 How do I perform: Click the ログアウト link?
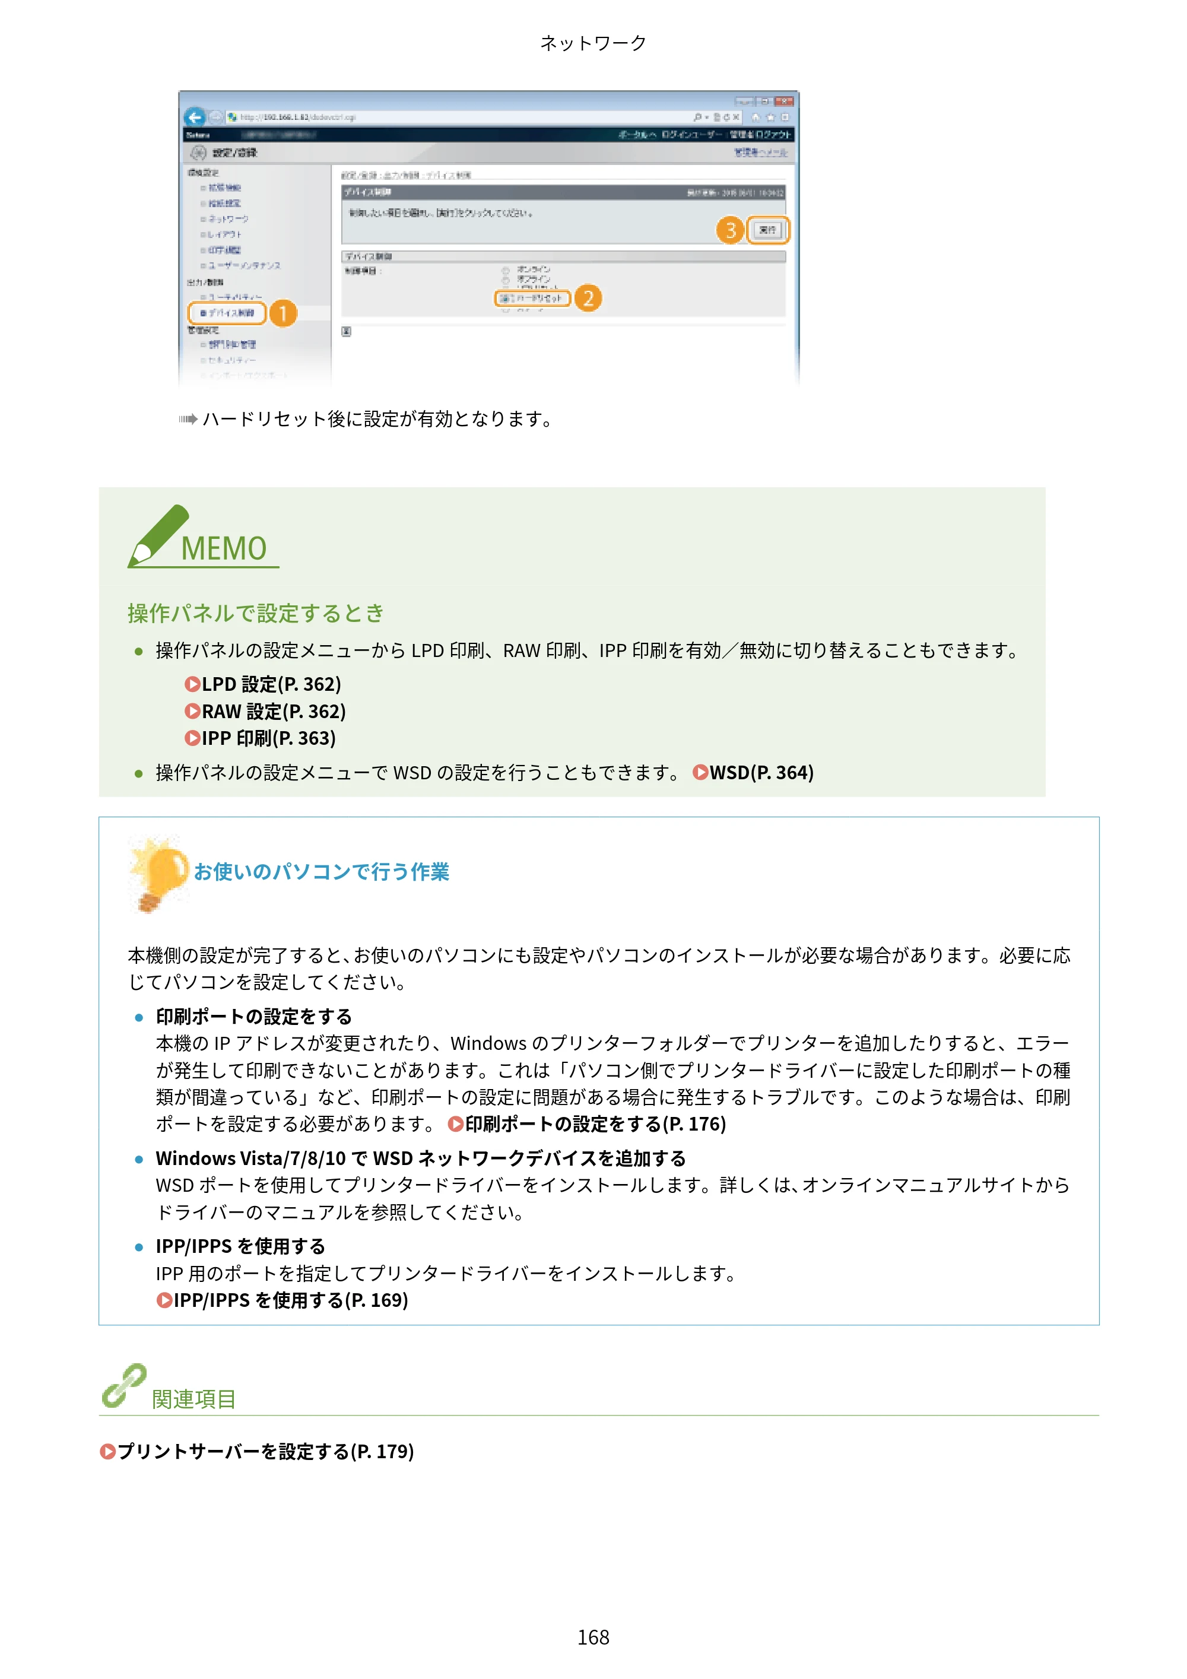774,135
